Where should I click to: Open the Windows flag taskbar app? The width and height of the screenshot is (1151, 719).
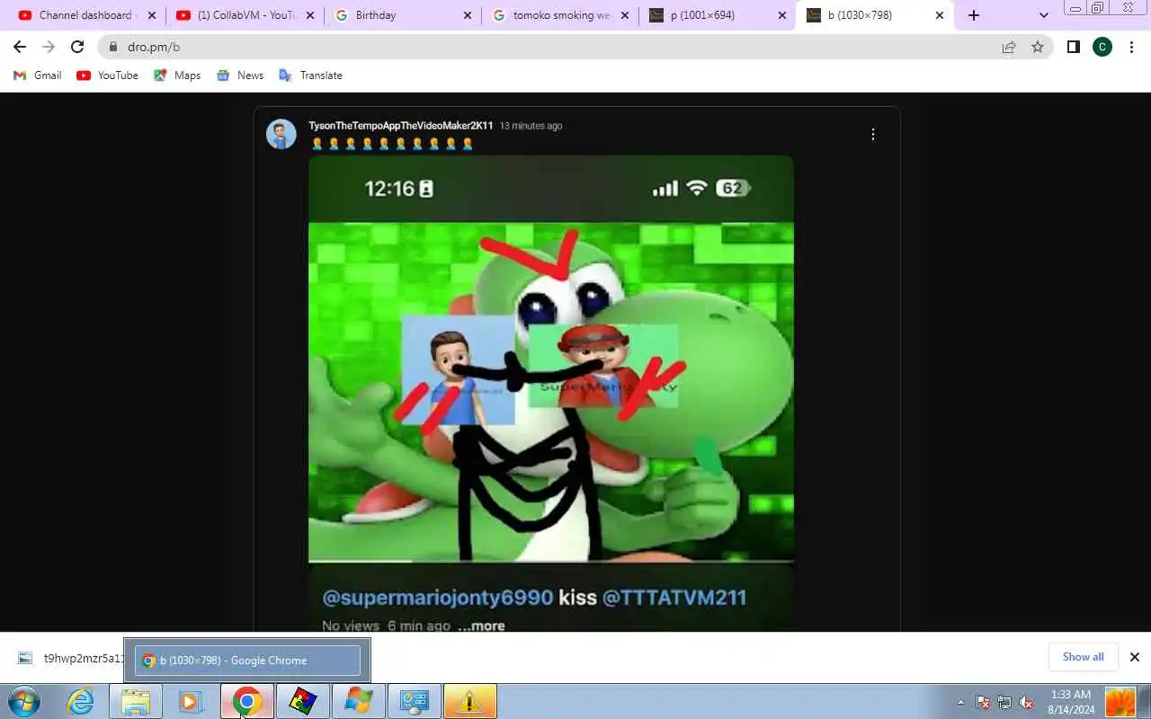click(358, 701)
